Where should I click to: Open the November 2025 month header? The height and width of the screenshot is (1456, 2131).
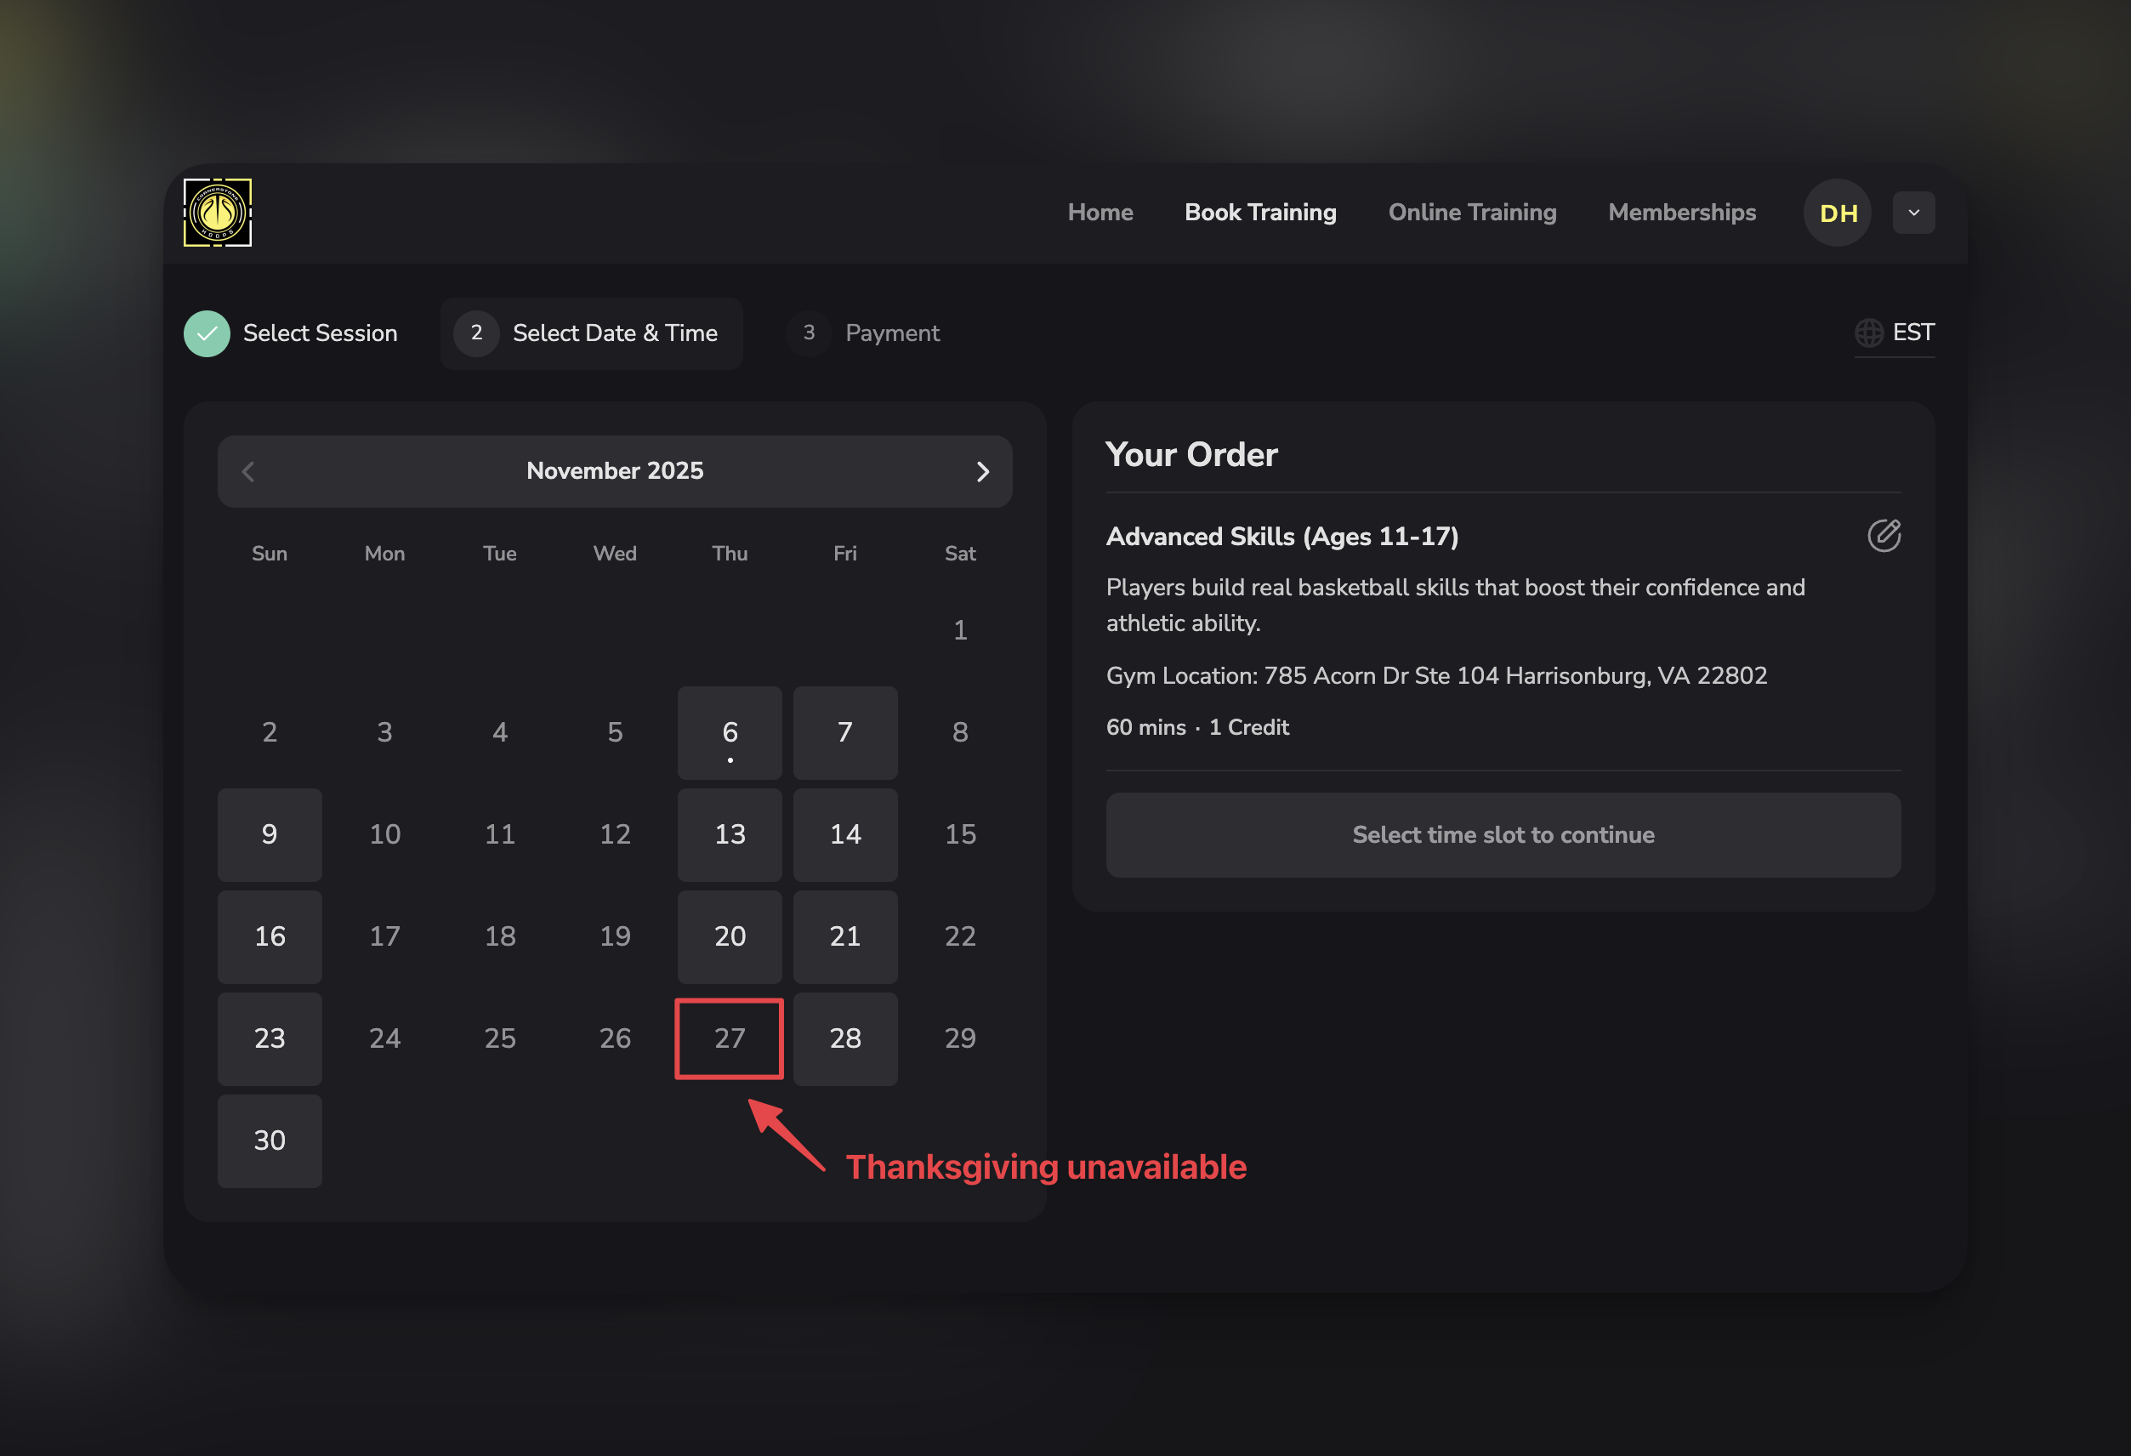[x=616, y=470]
